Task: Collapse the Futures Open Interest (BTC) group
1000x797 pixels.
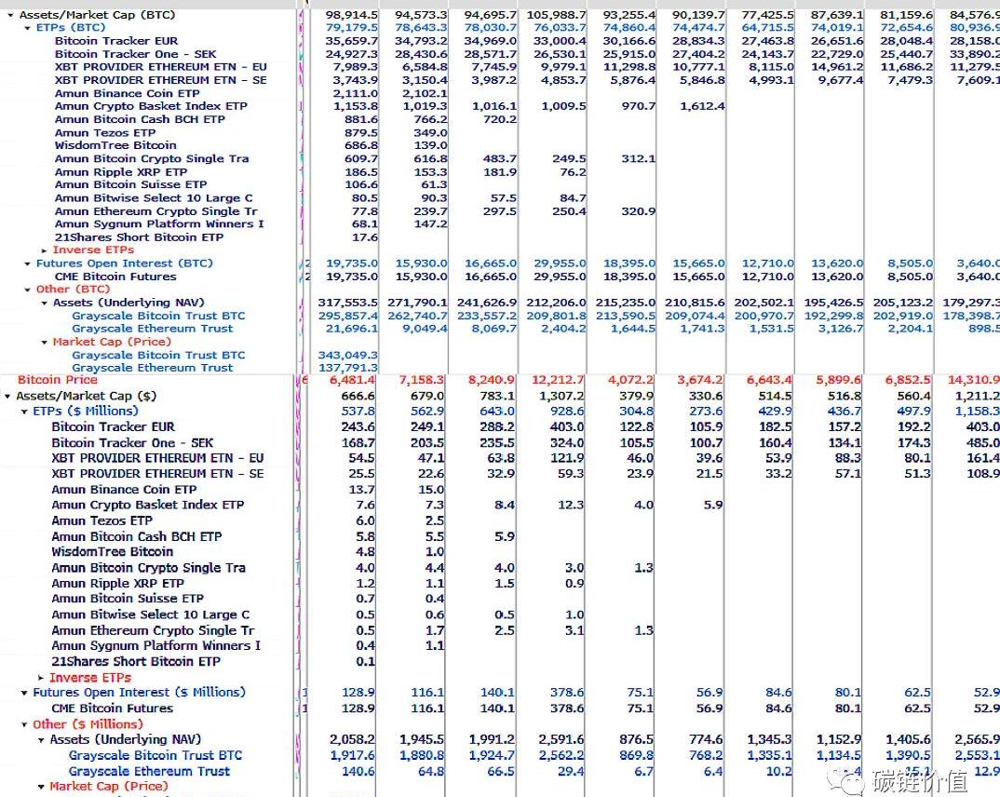Action: click(x=28, y=263)
